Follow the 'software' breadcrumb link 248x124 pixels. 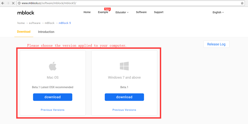pyautogui.click(x=35, y=23)
